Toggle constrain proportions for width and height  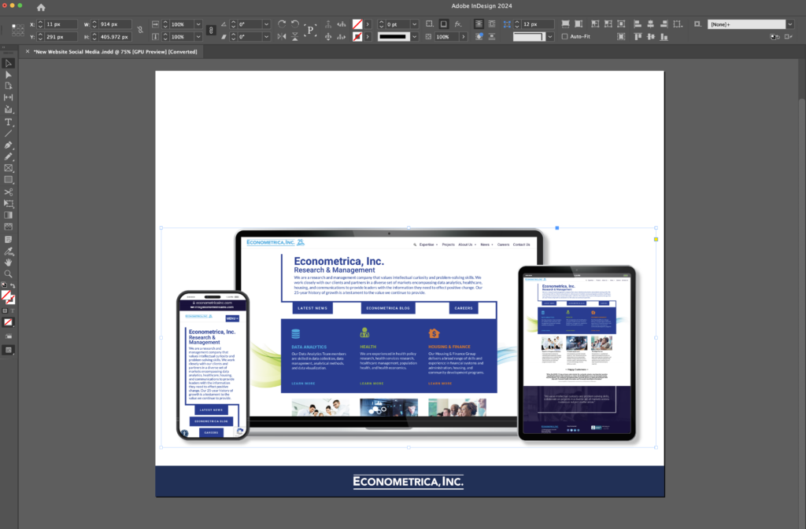click(140, 31)
